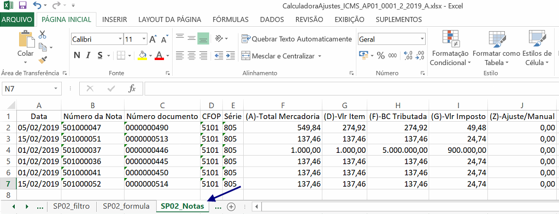Open Formatar como Tabela menu
The height and width of the screenshot is (214, 559).
pyautogui.click(x=496, y=48)
